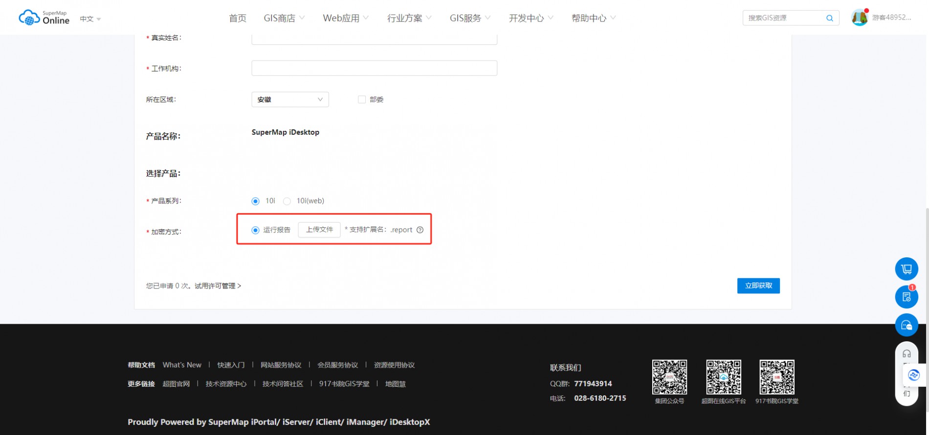
Task: Click the 工作机构 input field
Action: [374, 68]
